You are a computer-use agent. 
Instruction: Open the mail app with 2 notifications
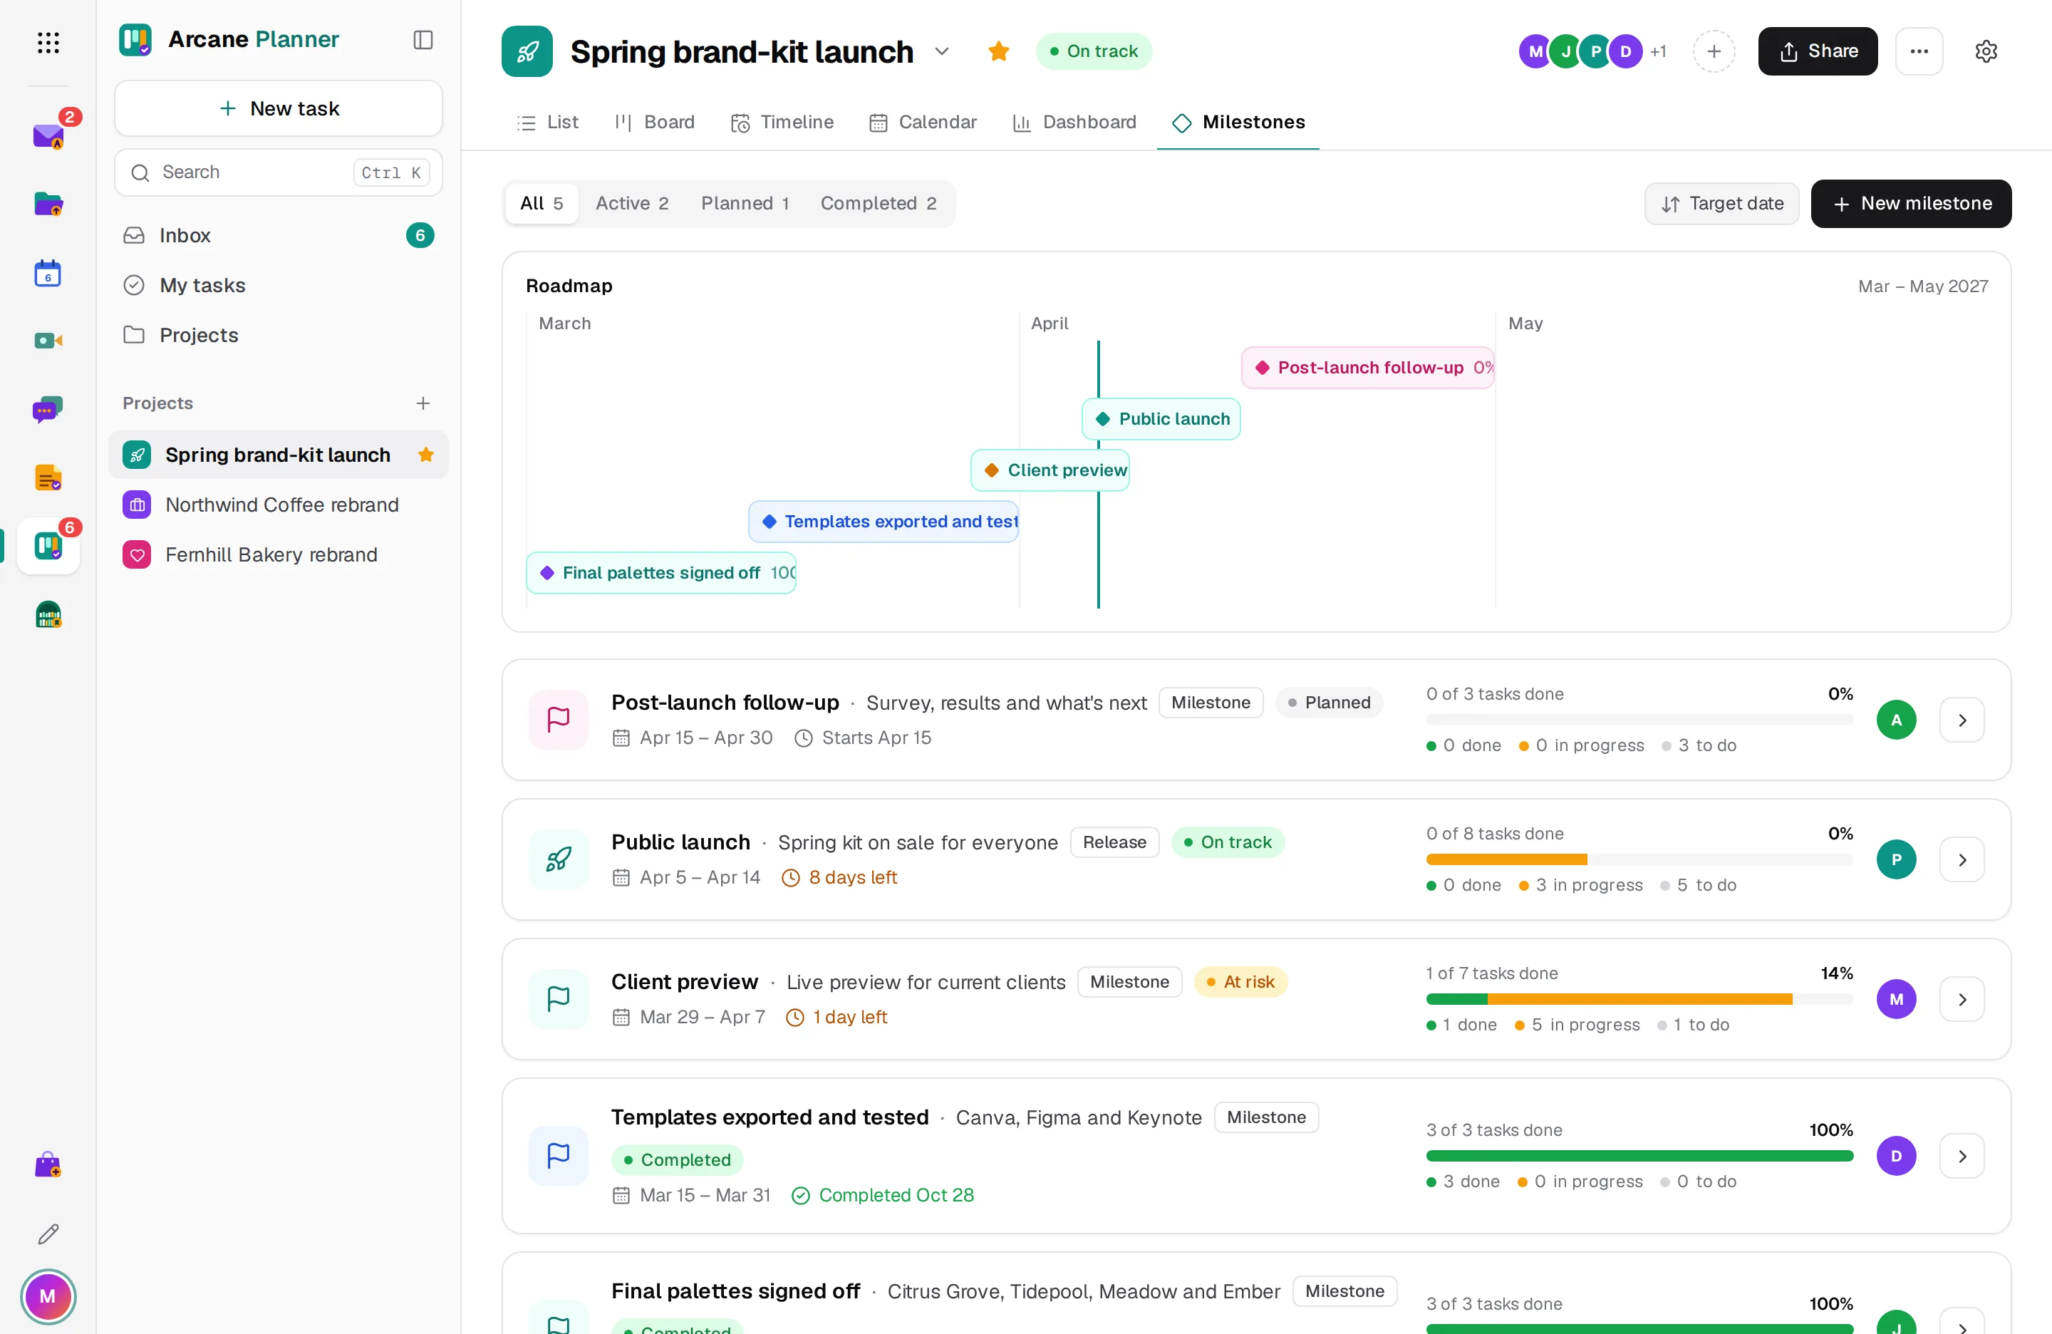[48, 135]
